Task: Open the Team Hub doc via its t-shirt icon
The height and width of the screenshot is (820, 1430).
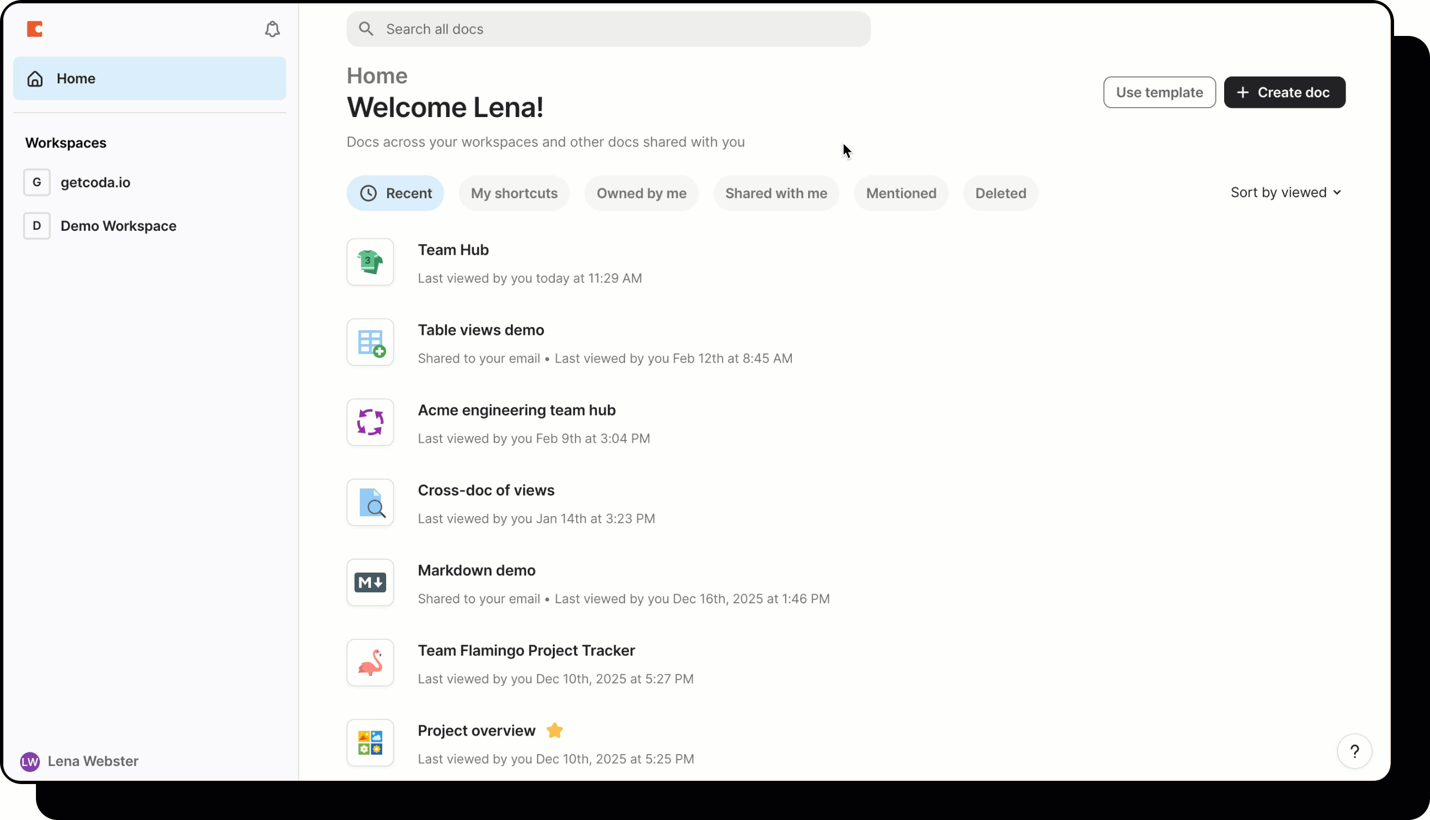Action: [x=370, y=262]
